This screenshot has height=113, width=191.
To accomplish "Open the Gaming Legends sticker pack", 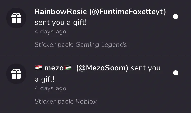I will click(101, 45).
